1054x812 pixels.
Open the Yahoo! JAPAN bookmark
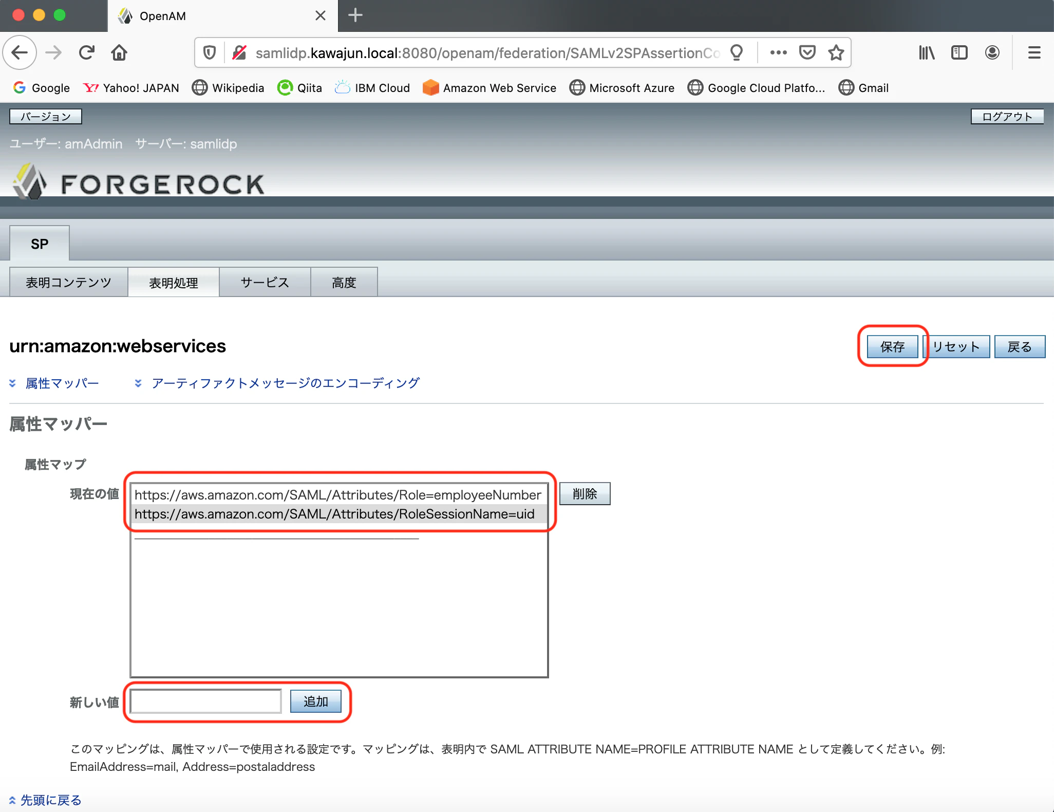[131, 88]
